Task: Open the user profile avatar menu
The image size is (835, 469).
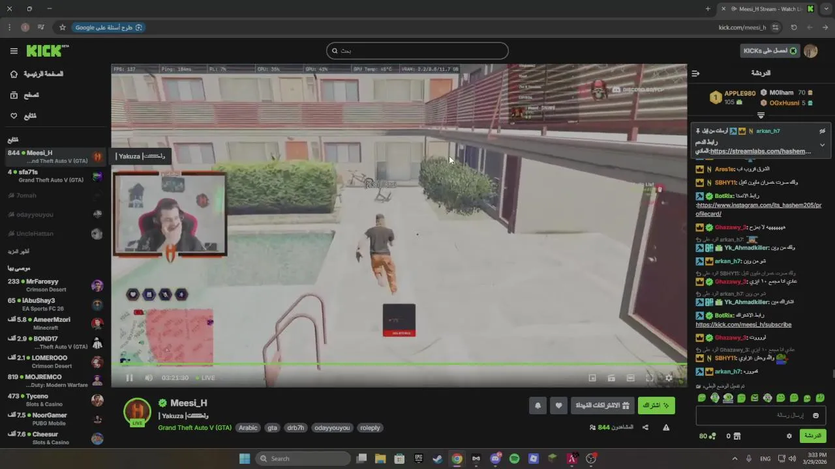Action: pyautogui.click(x=811, y=51)
